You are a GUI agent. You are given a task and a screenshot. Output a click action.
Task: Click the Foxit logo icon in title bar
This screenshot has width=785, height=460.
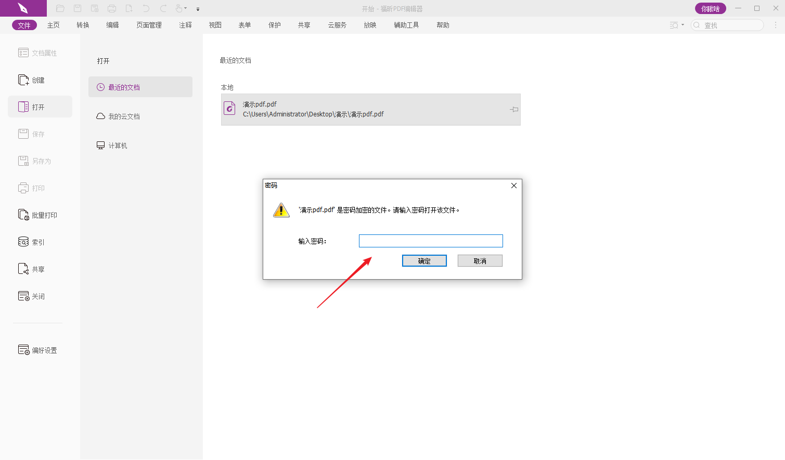point(23,8)
